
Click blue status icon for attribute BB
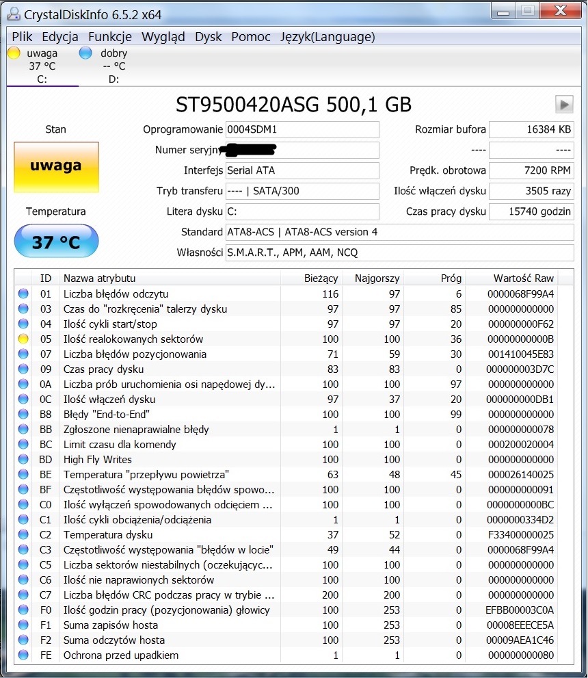(x=23, y=430)
